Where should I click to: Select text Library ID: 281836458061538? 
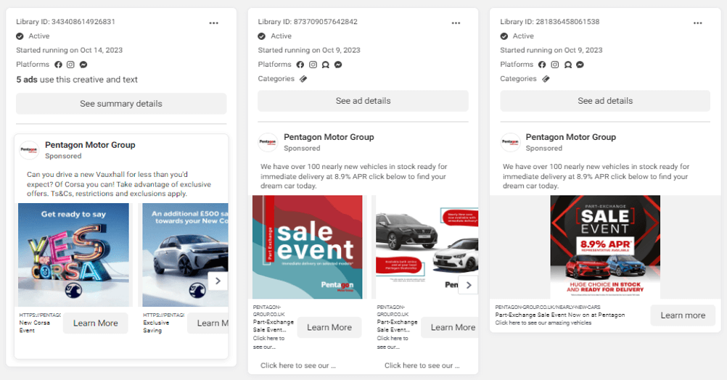[x=549, y=22]
